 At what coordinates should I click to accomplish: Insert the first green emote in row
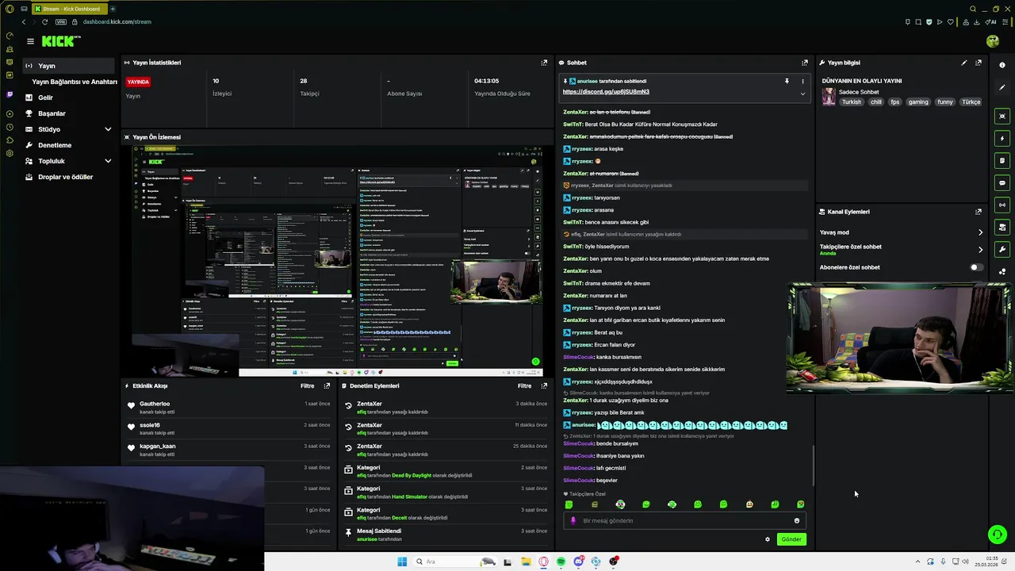(x=569, y=504)
